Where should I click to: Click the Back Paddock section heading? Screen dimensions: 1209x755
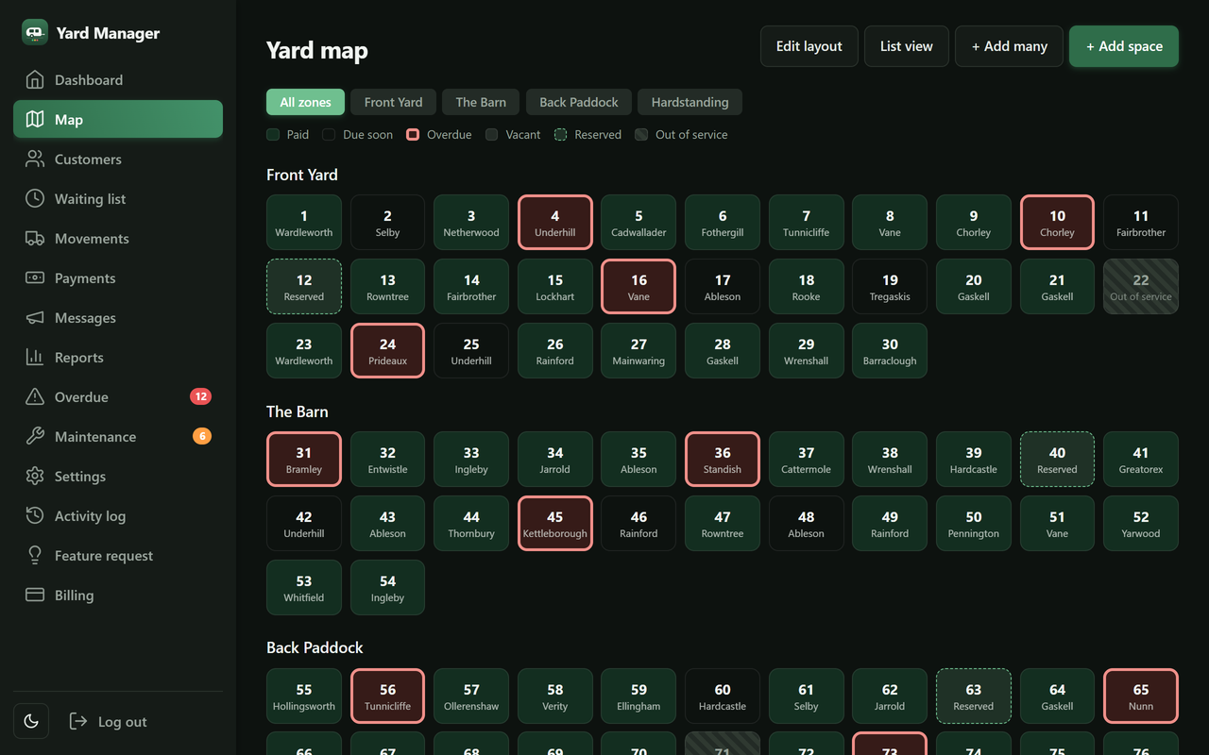coord(315,647)
